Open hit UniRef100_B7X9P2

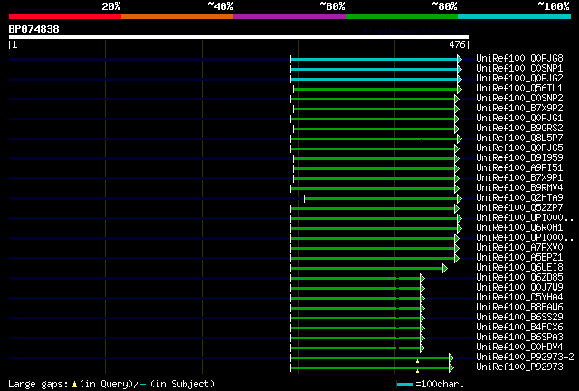(x=519, y=109)
